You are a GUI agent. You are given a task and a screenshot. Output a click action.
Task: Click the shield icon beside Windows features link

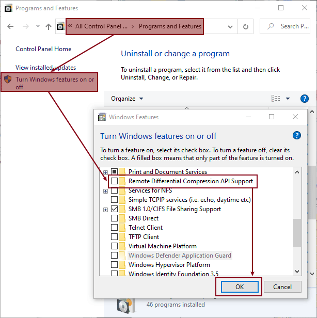click(x=8, y=79)
